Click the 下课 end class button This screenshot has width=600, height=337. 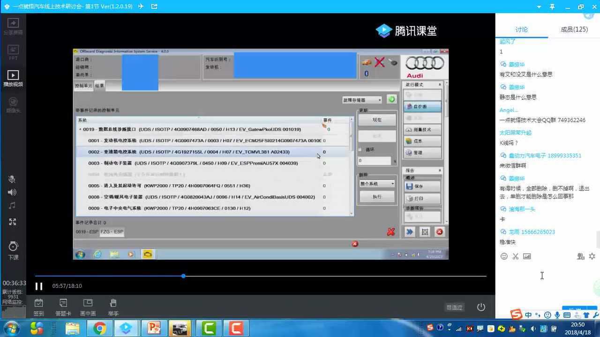tap(13, 250)
